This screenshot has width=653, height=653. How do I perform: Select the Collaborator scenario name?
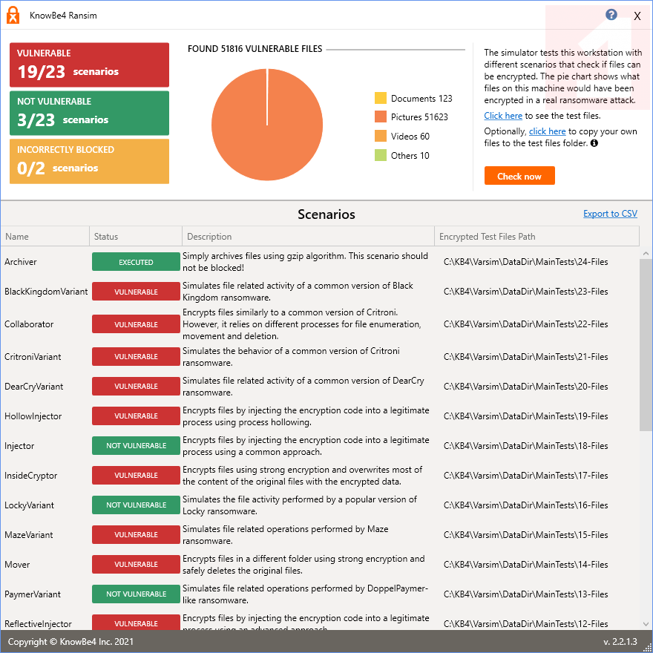[x=29, y=324]
